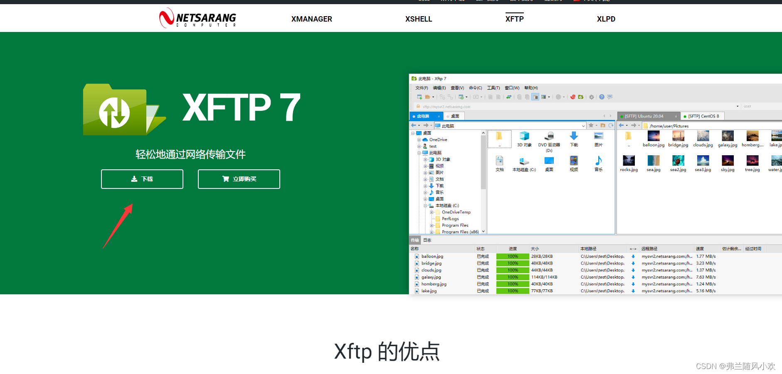Viewport: 782px width, 374px height.
Task: Click the 立即购买 buy now button
Action: (x=239, y=179)
